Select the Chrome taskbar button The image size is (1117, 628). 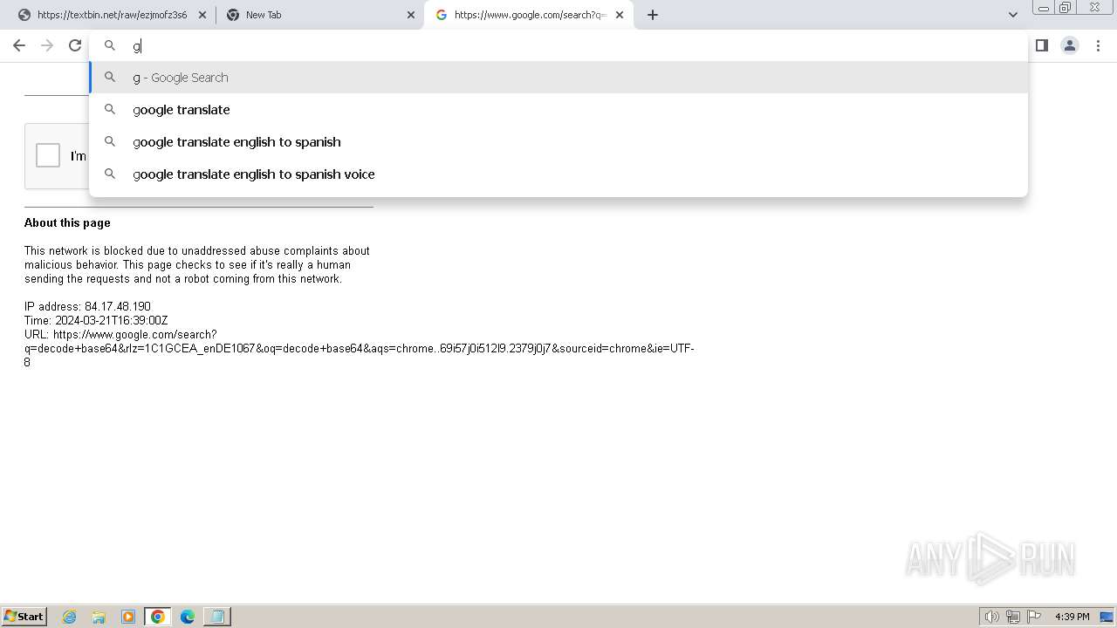(x=158, y=617)
